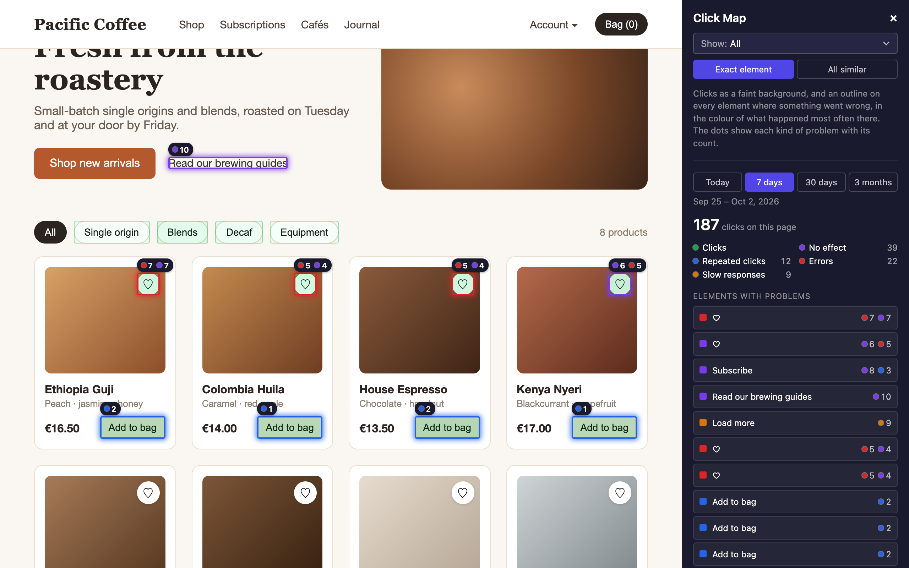The image size is (909, 568).
Task: Open the Cafés nav link
Action: tap(314, 25)
